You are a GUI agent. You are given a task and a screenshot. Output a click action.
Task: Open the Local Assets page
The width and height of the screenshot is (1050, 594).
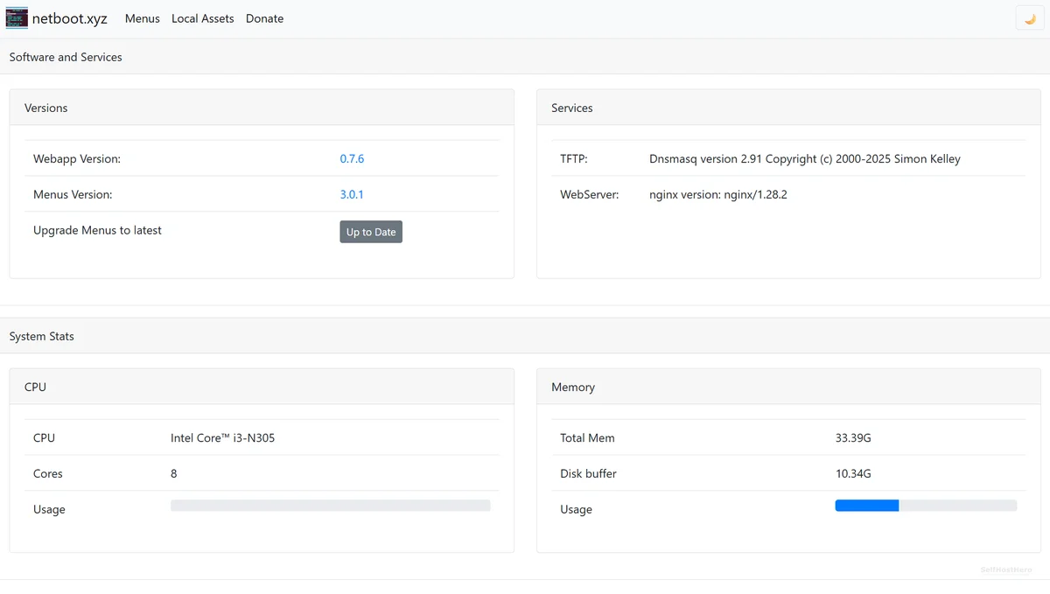(x=202, y=18)
